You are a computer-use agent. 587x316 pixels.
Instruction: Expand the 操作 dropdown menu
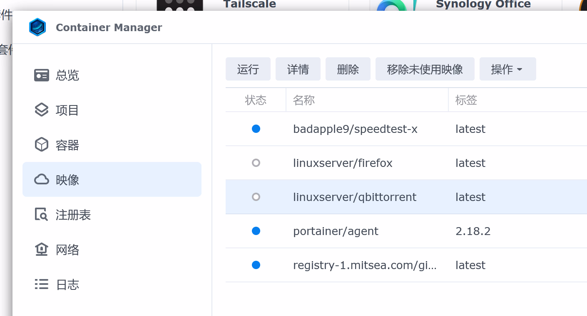[507, 69]
